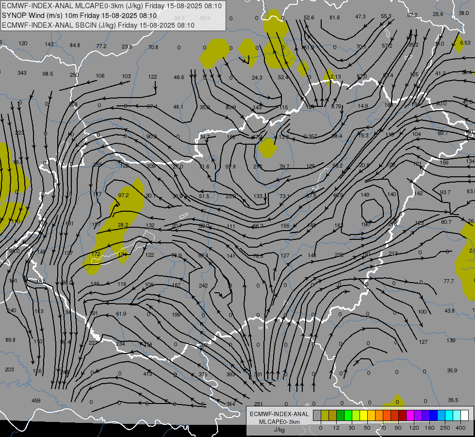Screen dimensions: 475x437
Task: Click the map value 81.6
Action: click(x=335, y=17)
